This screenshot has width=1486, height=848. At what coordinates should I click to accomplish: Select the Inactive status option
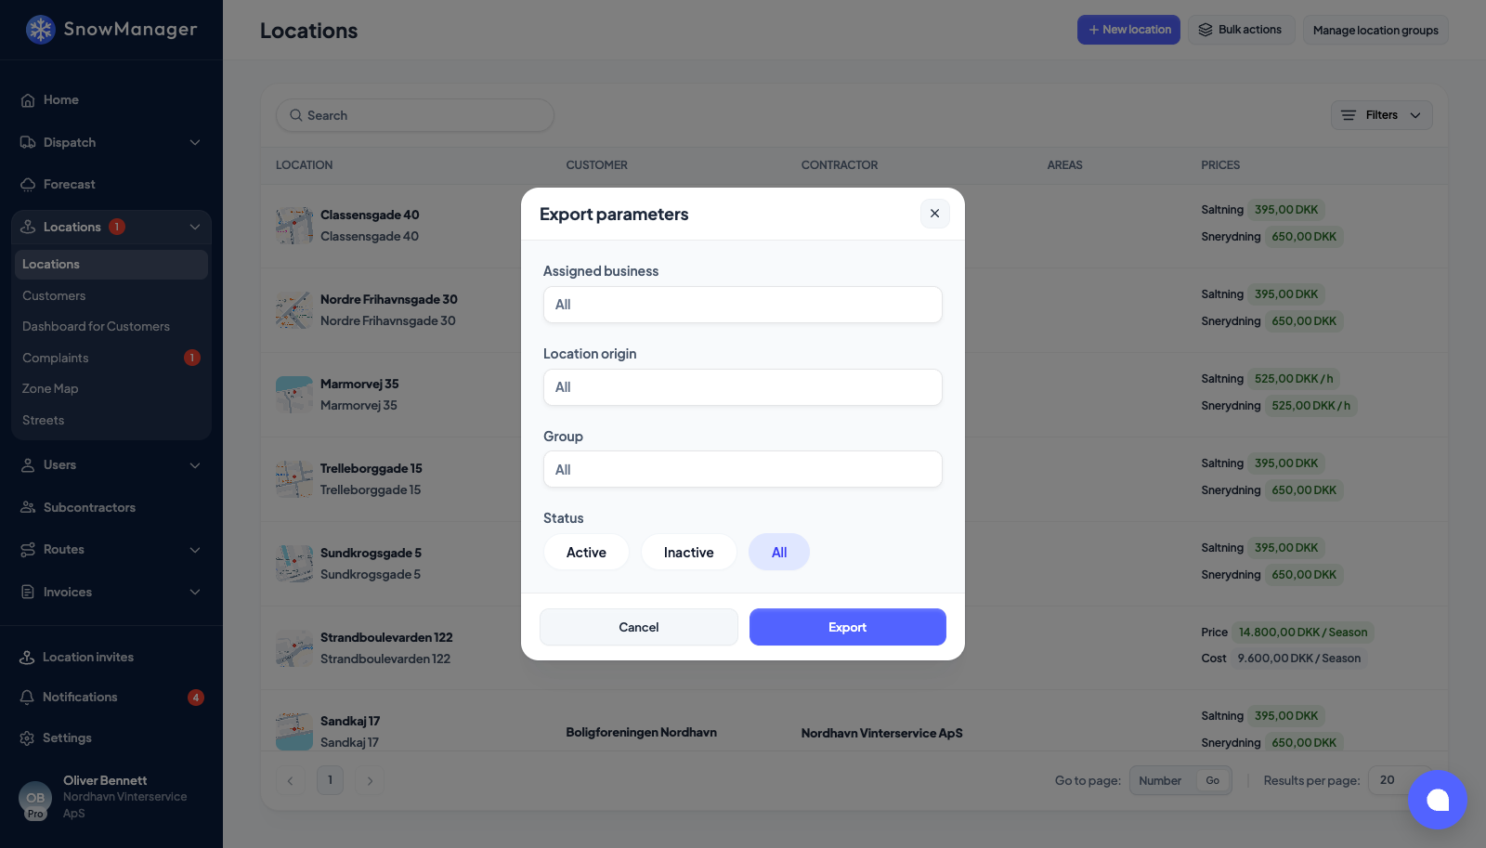click(x=689, y=552)
